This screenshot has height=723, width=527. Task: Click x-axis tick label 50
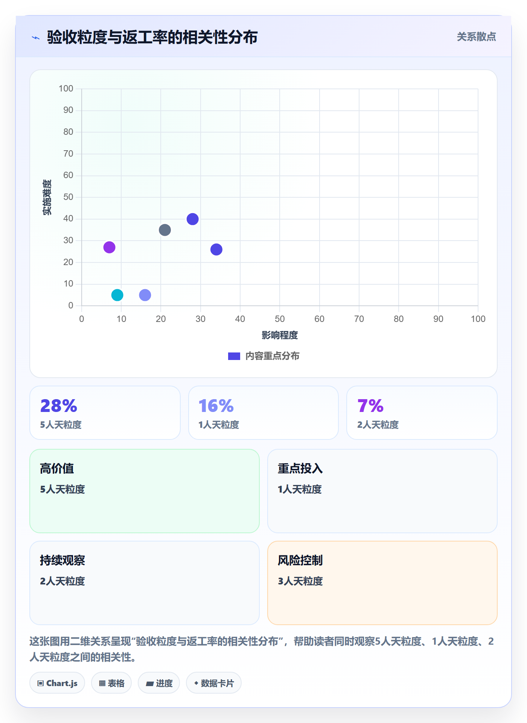[x=280, y=319]
